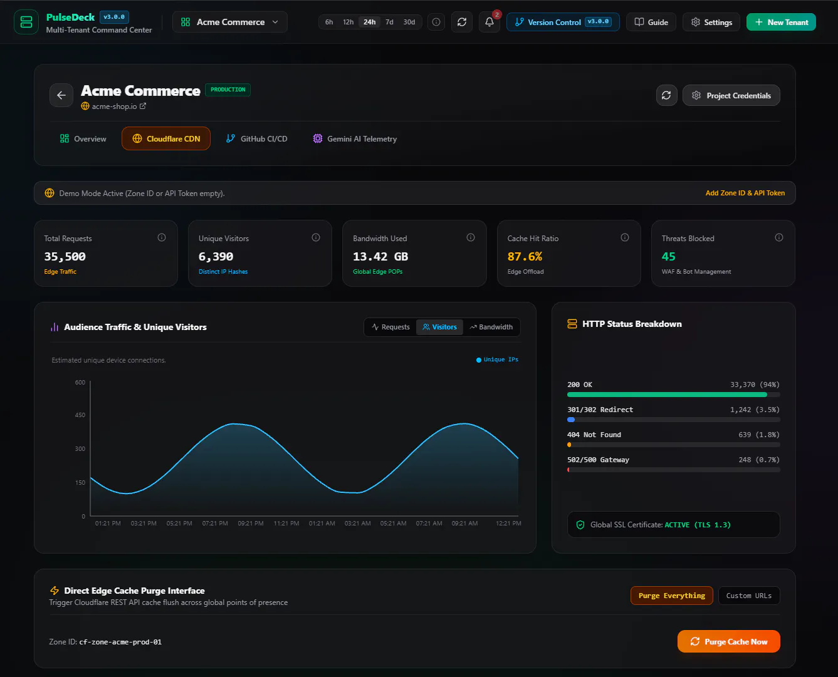Click bar chart icon beside Audience Traffic title
The height and width of the screenshot is (677, 838).
[x=55, y=327]
